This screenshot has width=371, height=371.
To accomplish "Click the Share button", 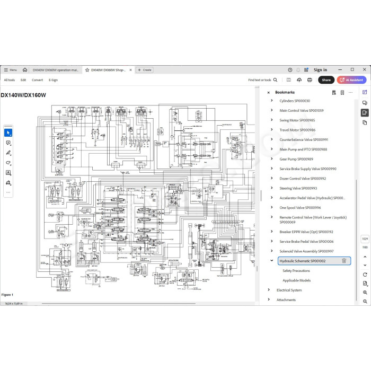I will point(326,80).
